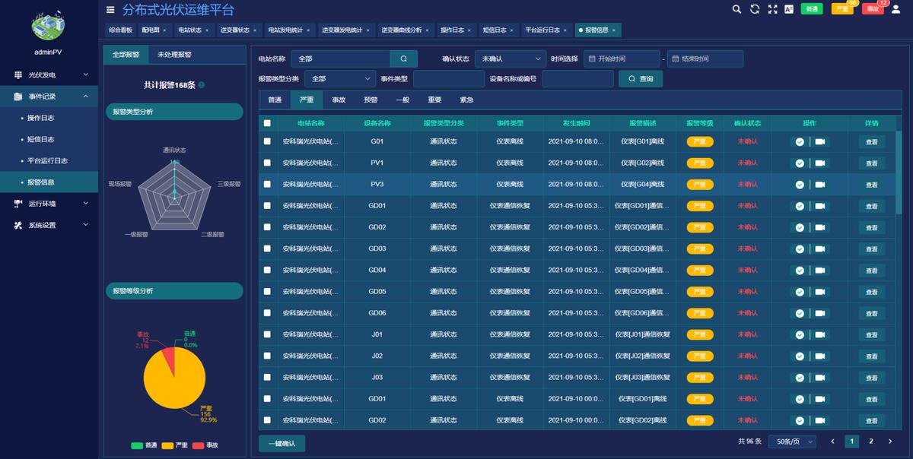The height and width of the screenshot is (459, 913).
Task: Open the language switch icon in the header
Action: coord(789,10)
